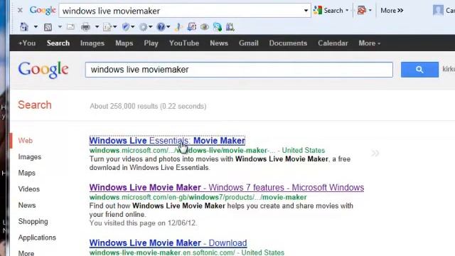455x256 pixels.
Task: Open the Tools gear dropdown arrow
Action: click(x=151, y=27)
